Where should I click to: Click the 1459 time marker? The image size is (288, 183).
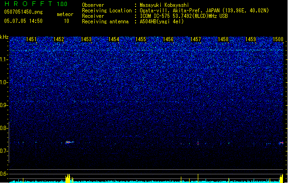[x=250, y=39]
